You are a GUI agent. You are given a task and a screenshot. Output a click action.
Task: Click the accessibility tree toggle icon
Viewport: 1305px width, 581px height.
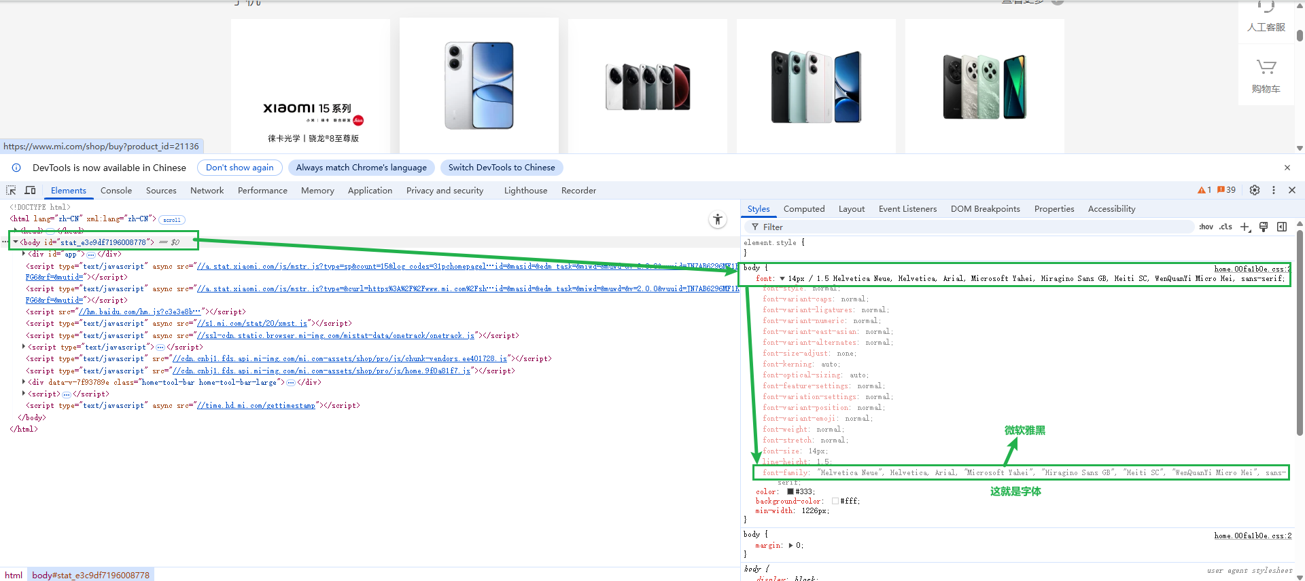pyautogui.click(x=718, y=219)
